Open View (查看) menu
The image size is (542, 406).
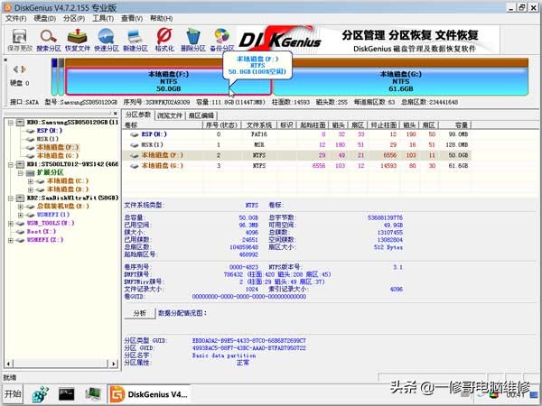pyautogui.click(x=132, y=18)
